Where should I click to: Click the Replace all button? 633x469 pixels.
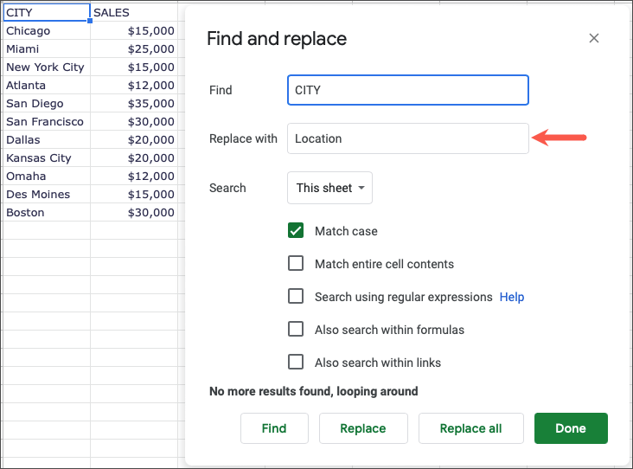coord(470,428)
